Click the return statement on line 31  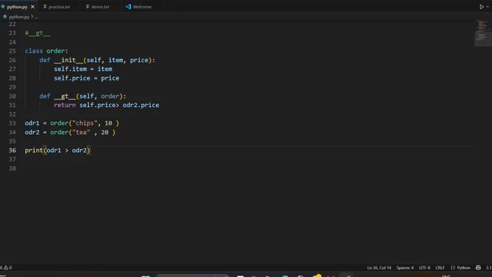[106, 105]
